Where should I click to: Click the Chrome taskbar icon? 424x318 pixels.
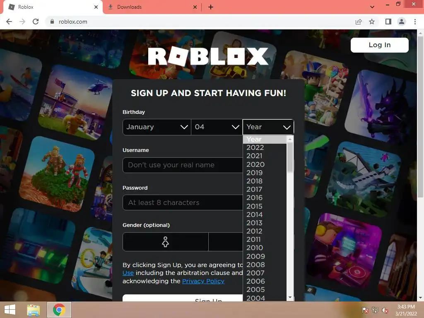[59, 310]
